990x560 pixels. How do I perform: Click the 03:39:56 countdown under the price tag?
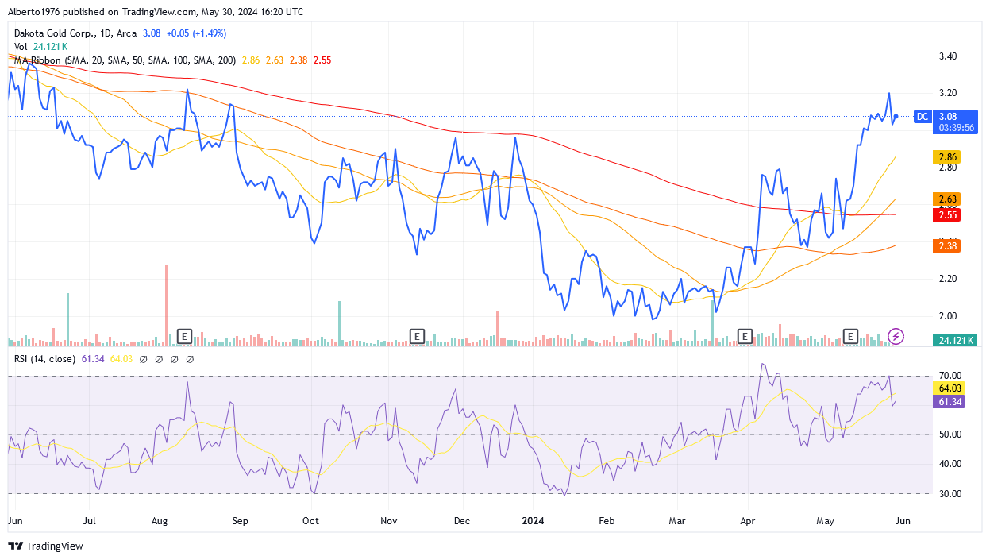955,127
